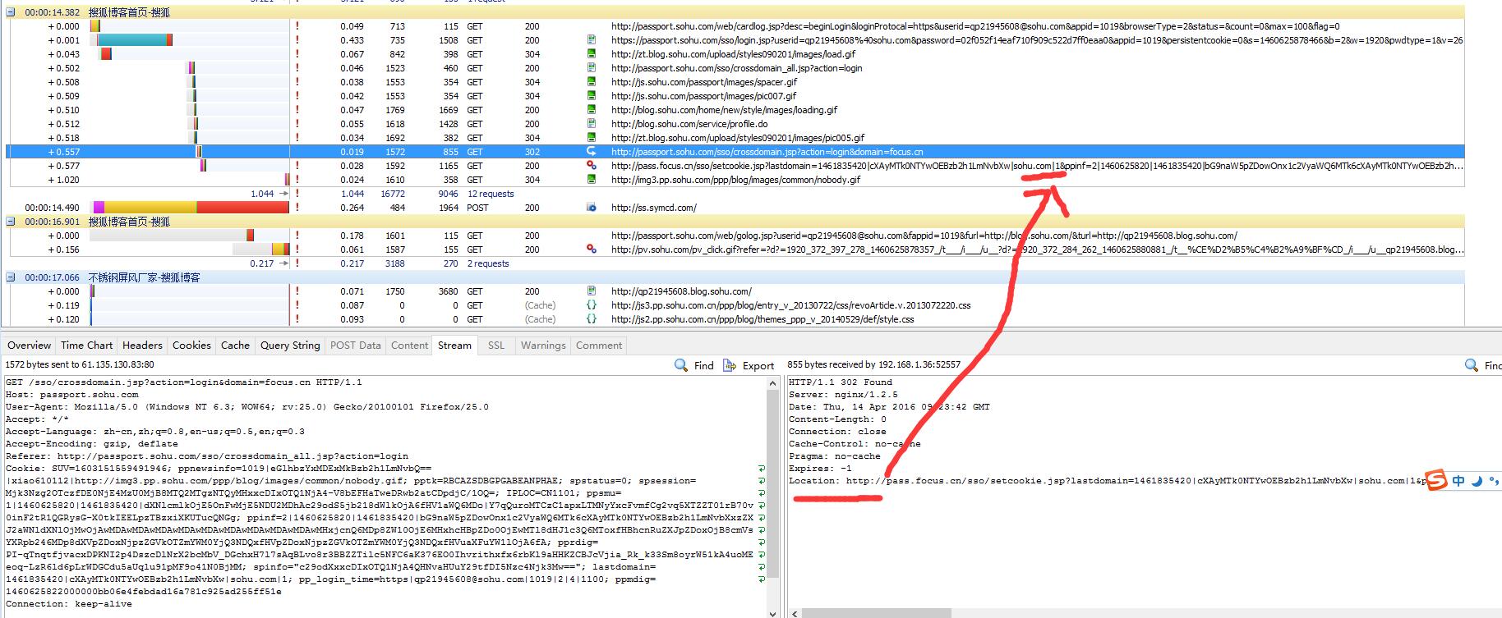
Task: Click the Sogou moon icon in IME bar
Action: tap(1476, 481)
